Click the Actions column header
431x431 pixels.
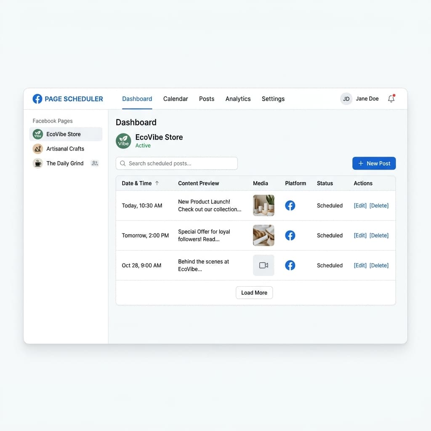[x=363, y=183]
